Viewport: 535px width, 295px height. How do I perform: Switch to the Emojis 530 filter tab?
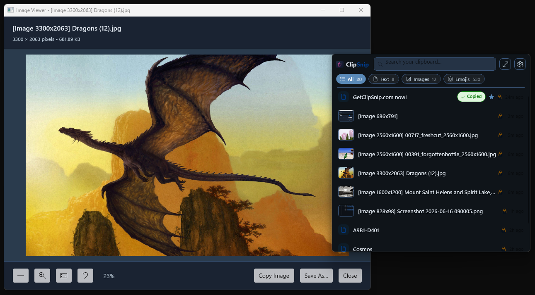click(x=464, y=79)
